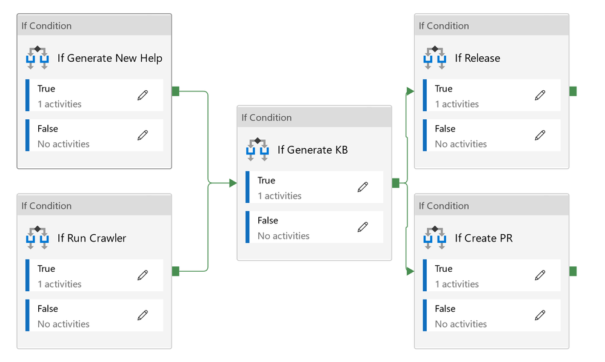The width and height of the screenshot is (605, 362).
Task: Click success output connector of If Release
Action: pyautogui.click(x=573, y=91)
